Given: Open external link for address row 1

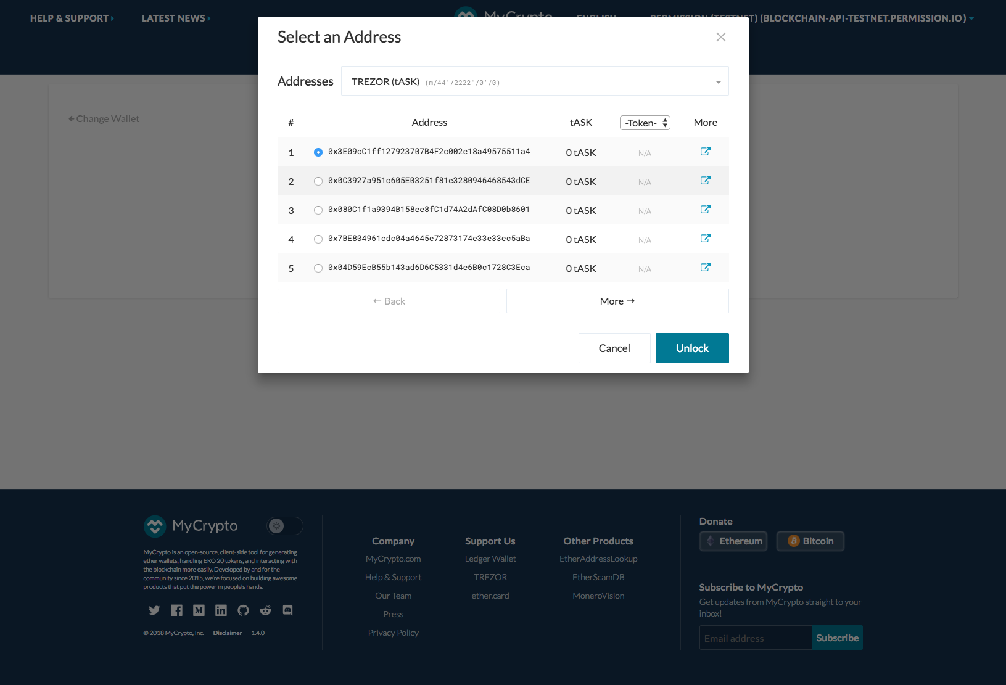Looking at the screenshot, I should 706,152.
